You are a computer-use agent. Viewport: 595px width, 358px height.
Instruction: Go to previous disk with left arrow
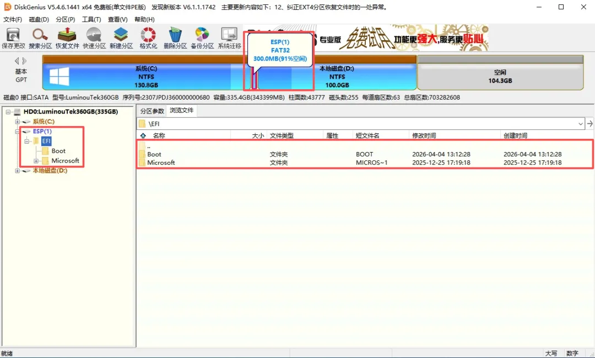[17, 61]
